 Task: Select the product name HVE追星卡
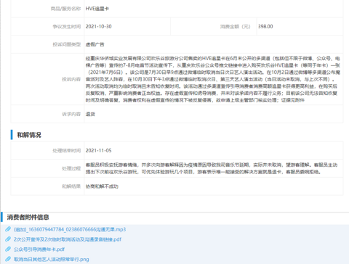(97, 9)
